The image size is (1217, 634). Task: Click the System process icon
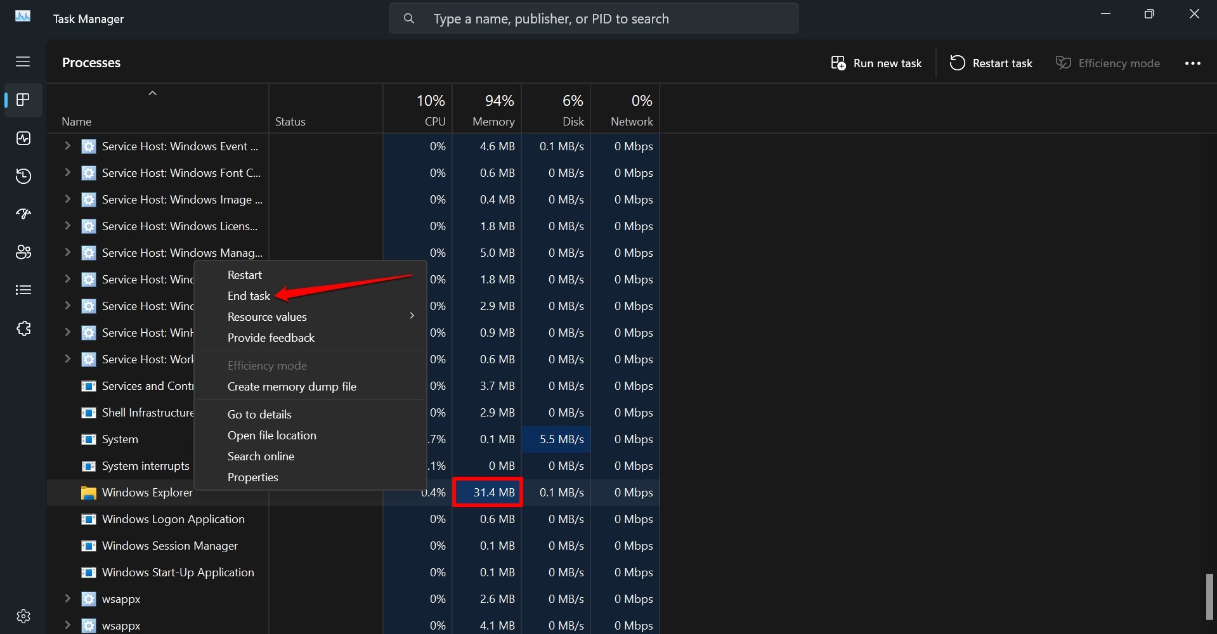tap(89, 439)
